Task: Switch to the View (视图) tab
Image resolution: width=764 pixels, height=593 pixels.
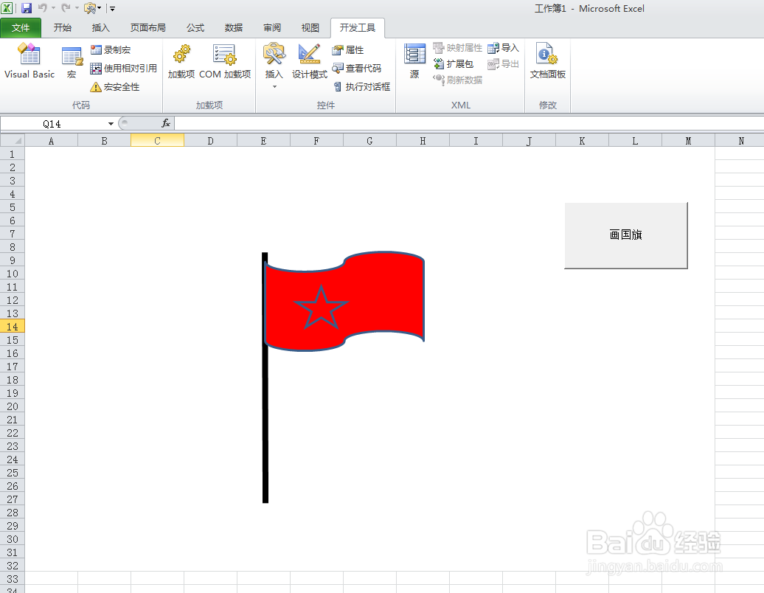Action: pyautogui.click(x=310, y=28)
